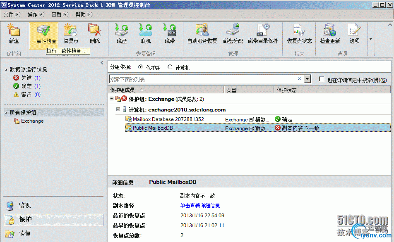The height and width of the screenshot is (242, 394).
Task: Open the 查看(V) menu
Action: pos(60,14)
